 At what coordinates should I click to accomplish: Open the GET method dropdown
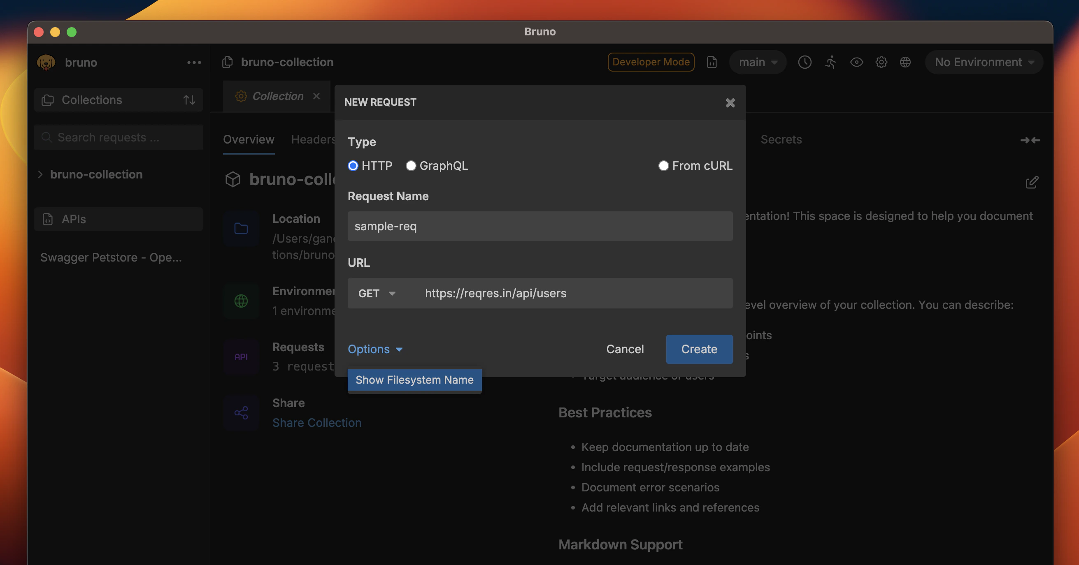coord(377,293)
